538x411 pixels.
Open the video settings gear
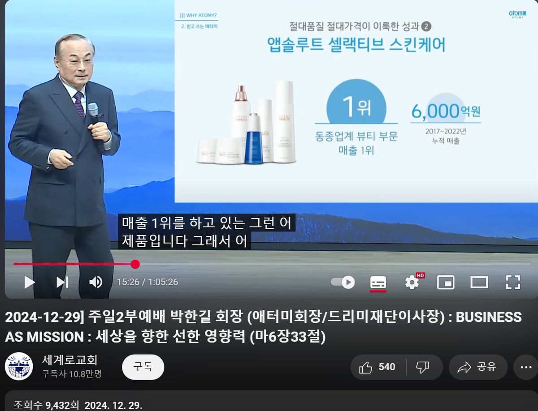point(412,282)
